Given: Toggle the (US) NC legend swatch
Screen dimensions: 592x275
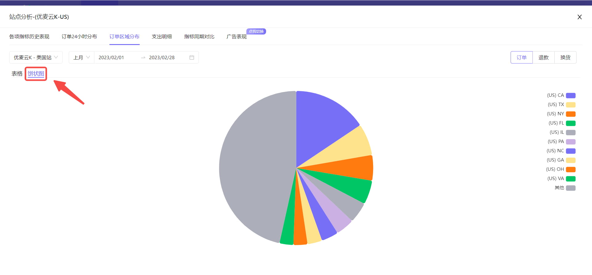Looking at the screenshot, I should click(x=571, y=151).
